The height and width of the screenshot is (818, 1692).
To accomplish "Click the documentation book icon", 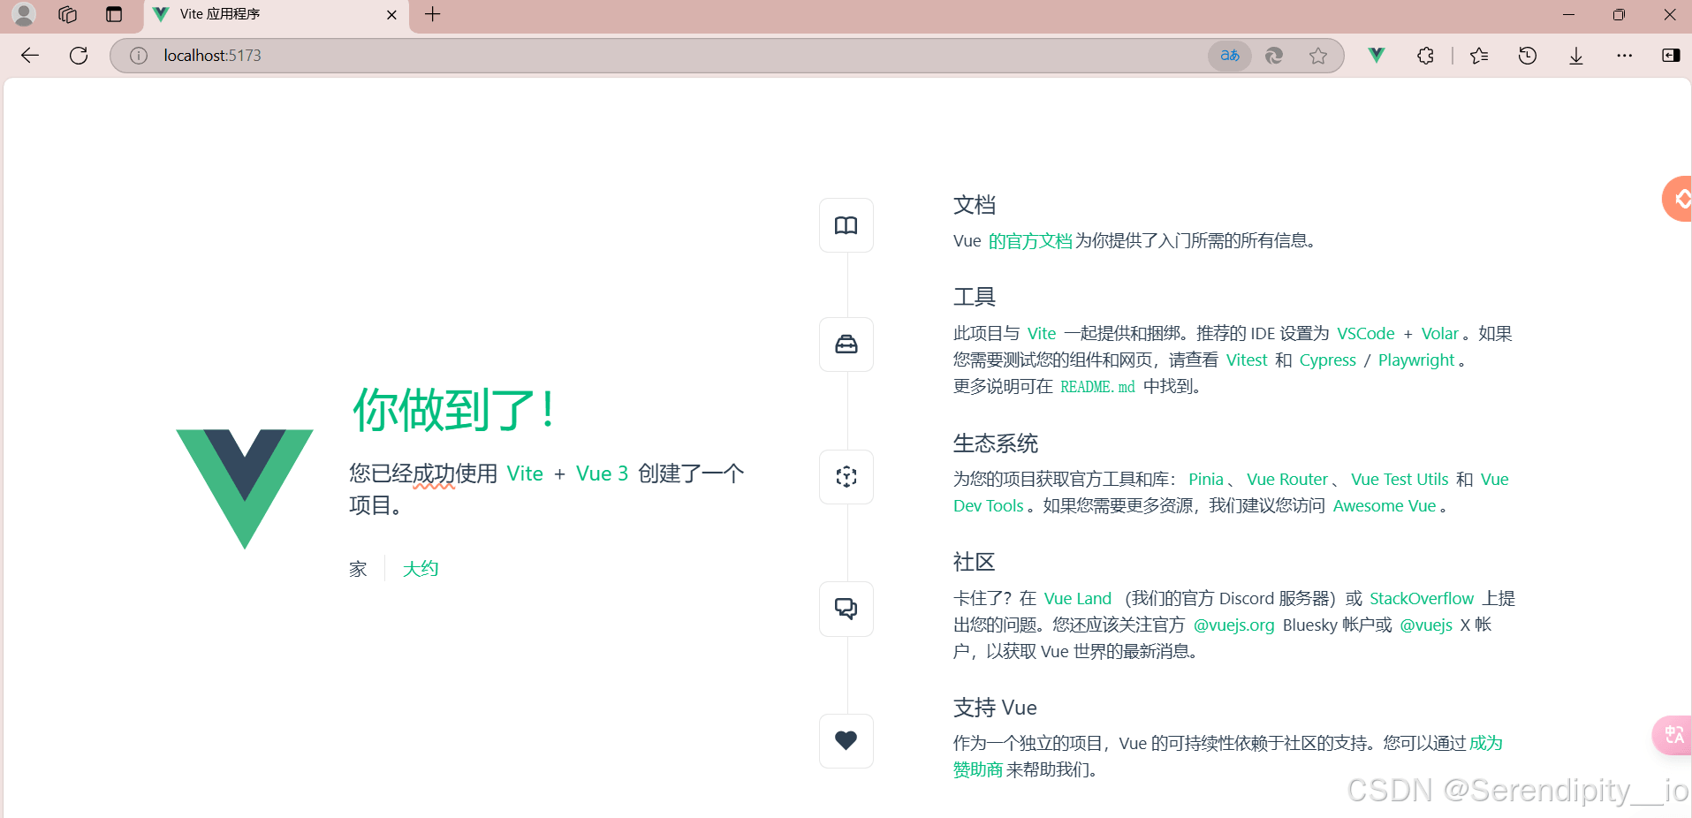I will pos(846,225).
